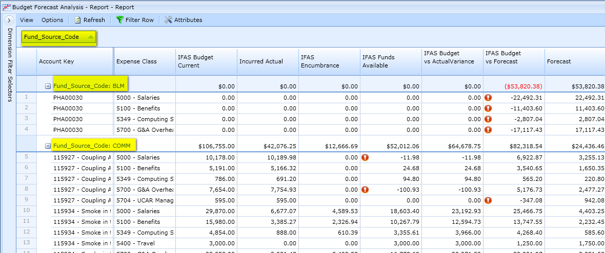Open the Attributes panel
The image size is (605, 253).
pyautogui.click(x=188, y=20)
